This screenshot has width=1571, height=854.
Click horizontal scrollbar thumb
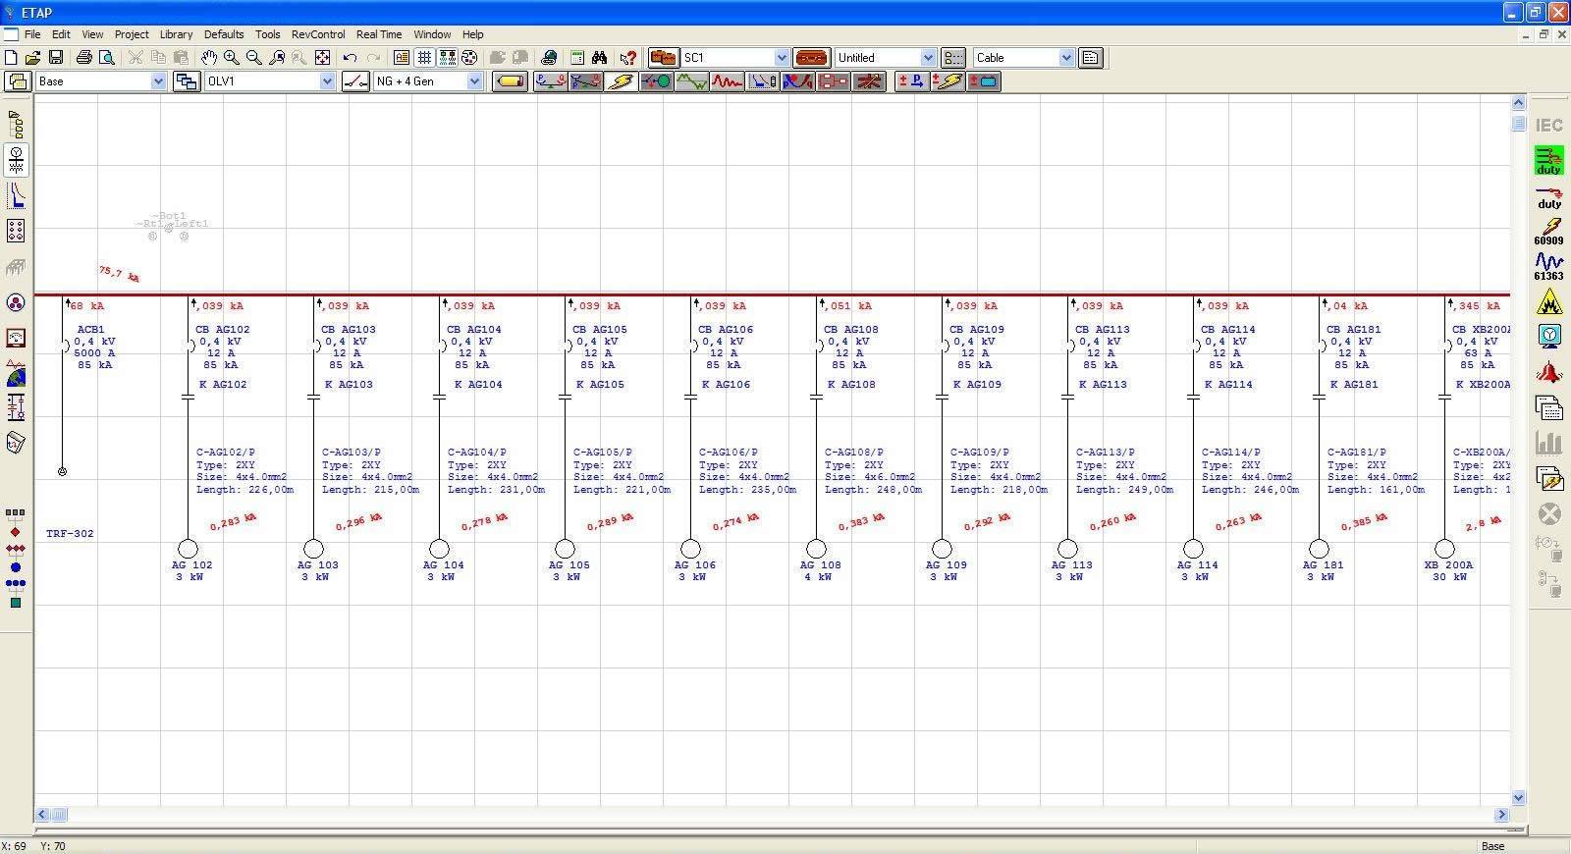pyautogui.click(x=59, y=815)
